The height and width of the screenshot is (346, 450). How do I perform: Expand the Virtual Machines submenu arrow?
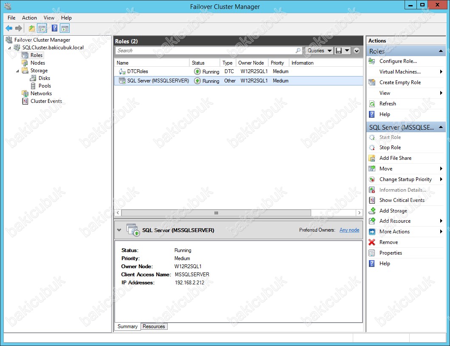pyautogui.click(x=441, y=72)
